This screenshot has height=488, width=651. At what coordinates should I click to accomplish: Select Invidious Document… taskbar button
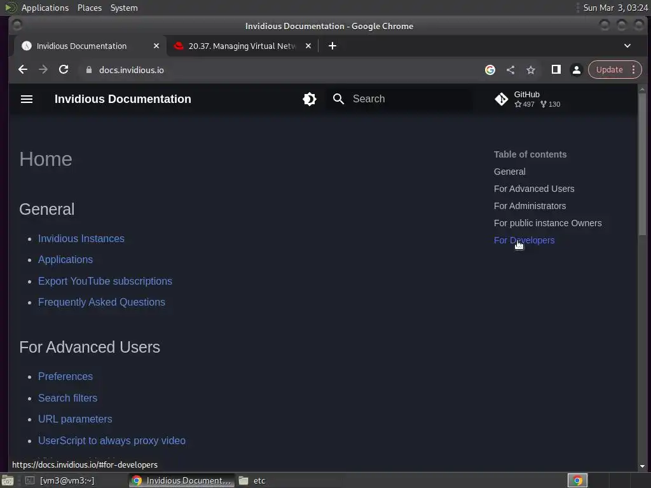[182, 480]
